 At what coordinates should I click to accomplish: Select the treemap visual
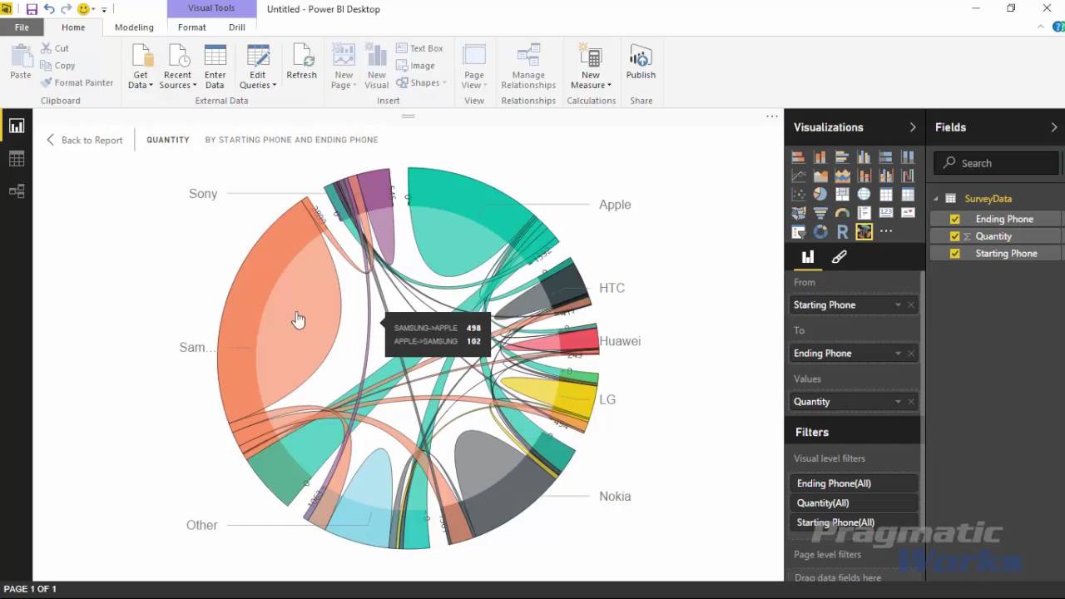[x=842, y=195]
